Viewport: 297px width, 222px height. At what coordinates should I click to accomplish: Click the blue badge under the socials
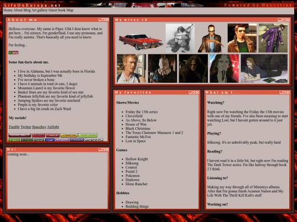point(50,140)
